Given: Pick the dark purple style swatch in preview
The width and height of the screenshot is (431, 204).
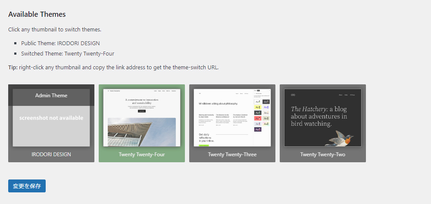Looking at the screenshot, I should 258,129.
